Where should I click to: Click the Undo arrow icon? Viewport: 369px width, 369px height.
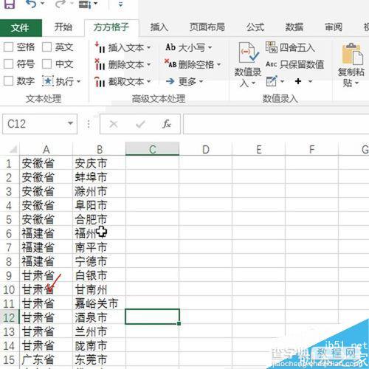click(31, 4)
